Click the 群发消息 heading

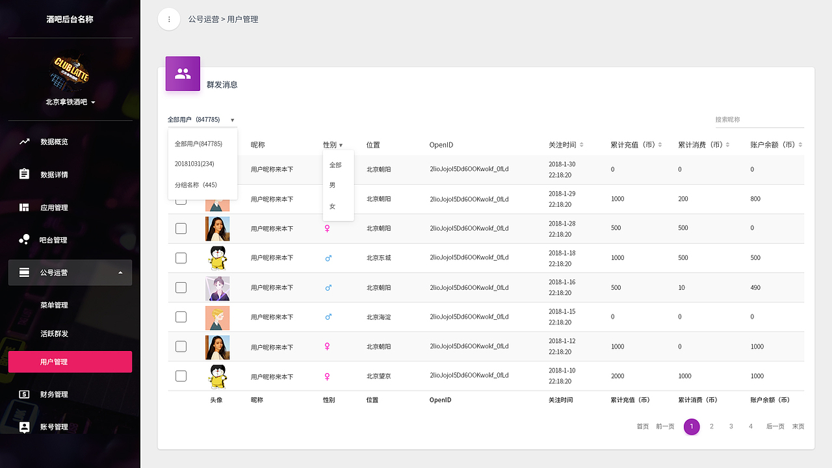click(x=222, y=84)
